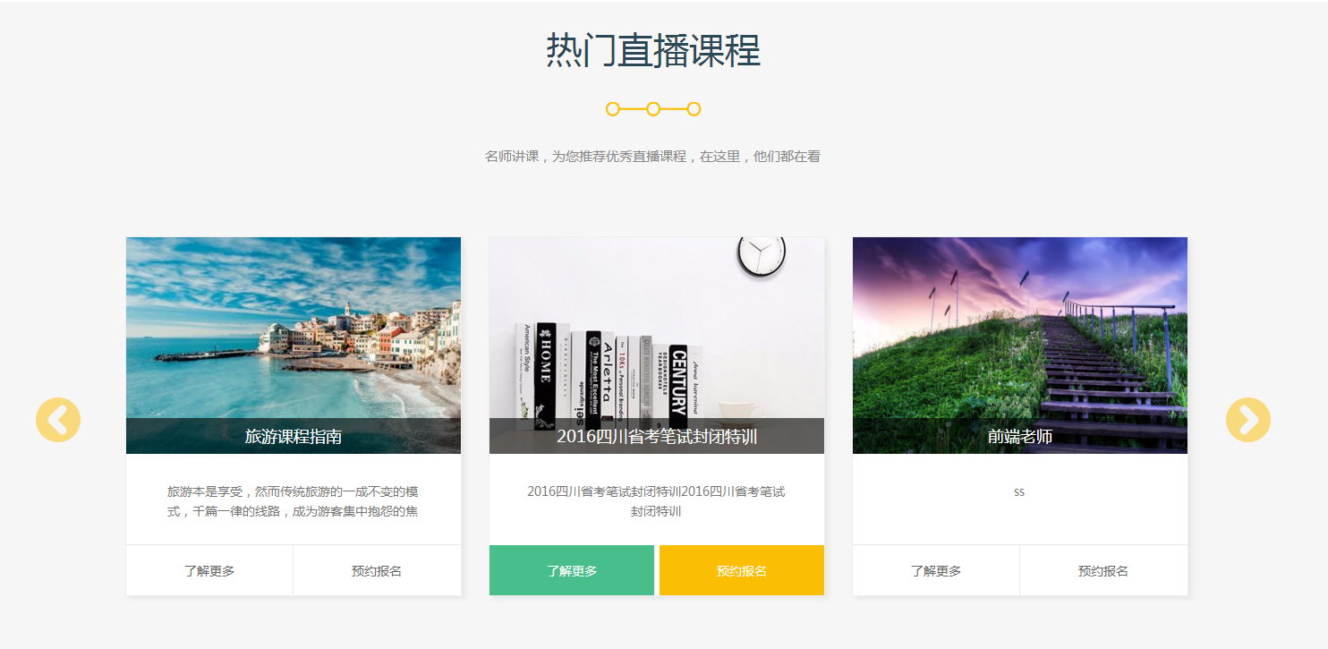Screen dimensions: 1328x649
Task: Click the 旅游本是享受 description text
Action: tap(293, 501)
